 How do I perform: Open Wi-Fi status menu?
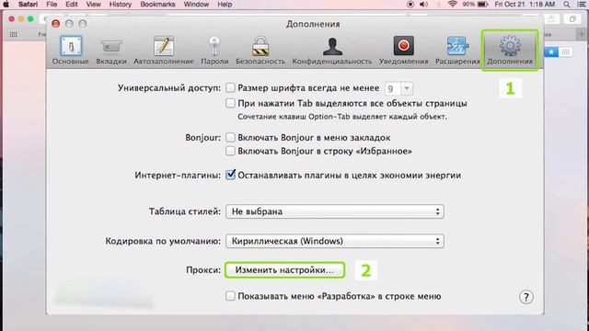click(453, 5)
